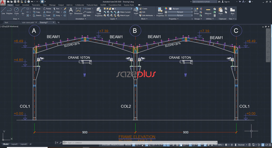Open the layer name dropdown showing 0

pyautogui.click(x=118, y=9)
